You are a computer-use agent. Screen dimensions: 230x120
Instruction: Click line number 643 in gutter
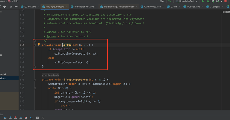tap(22, 45)
